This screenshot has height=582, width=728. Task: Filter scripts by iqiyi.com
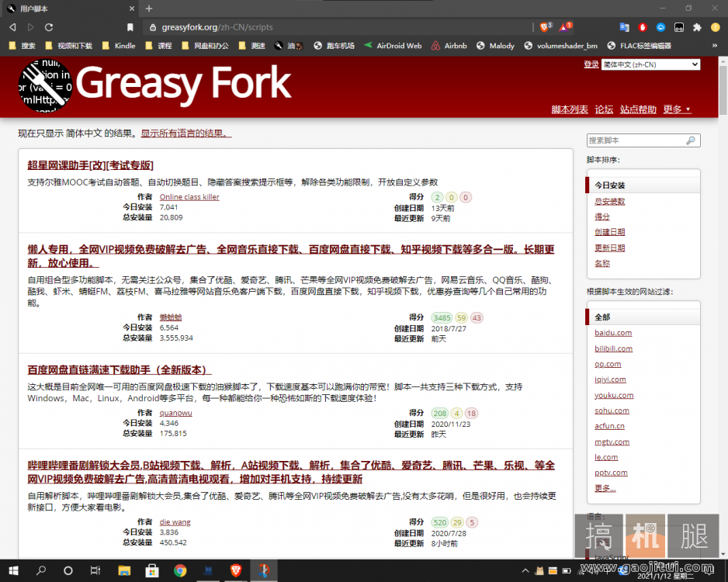(x=610, y=379)
